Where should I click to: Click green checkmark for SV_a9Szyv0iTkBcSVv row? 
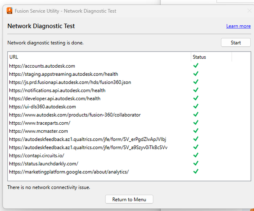pos(196,147)
